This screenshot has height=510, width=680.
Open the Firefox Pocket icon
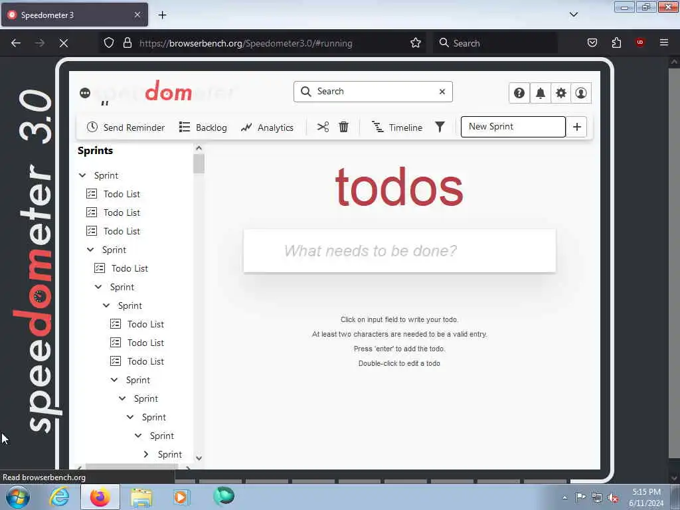tap(592, 42)
